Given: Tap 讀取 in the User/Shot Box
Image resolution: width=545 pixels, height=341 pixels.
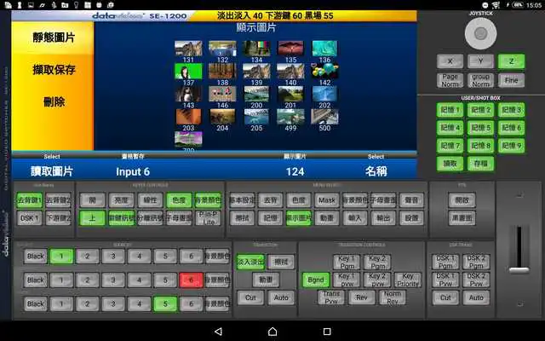Looking at the screenshot, I should [x=450, y=164].
